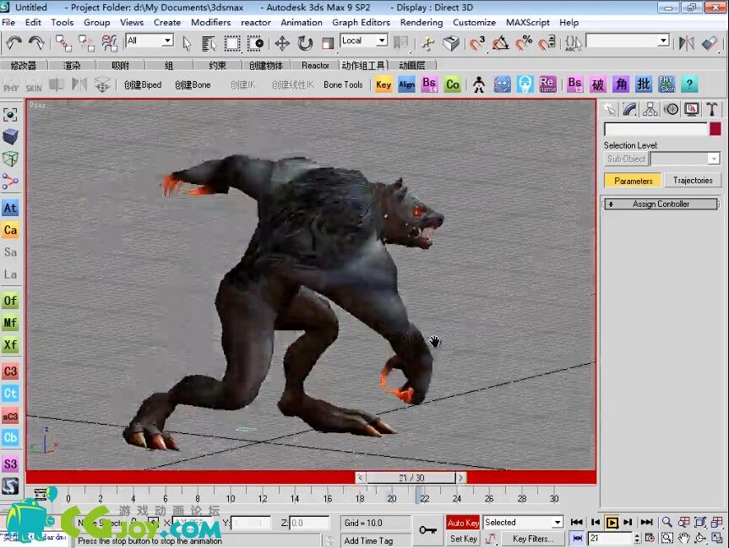Open the Selected key filter dropdown

[523, 523]
